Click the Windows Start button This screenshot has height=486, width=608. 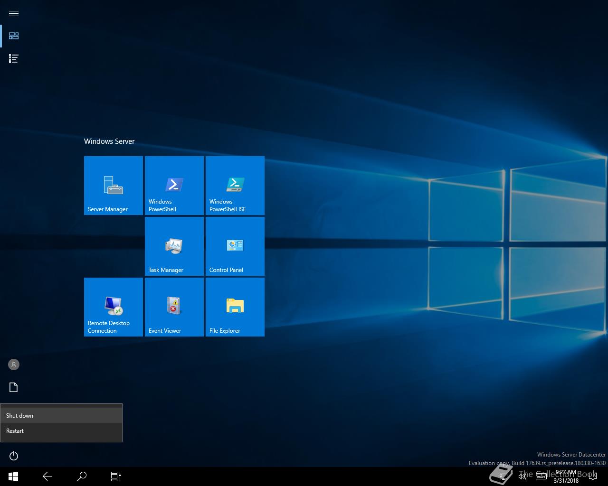click(x=13, y=477)
